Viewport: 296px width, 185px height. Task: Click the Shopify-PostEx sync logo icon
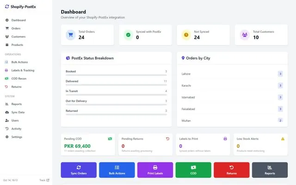point(7,6)
